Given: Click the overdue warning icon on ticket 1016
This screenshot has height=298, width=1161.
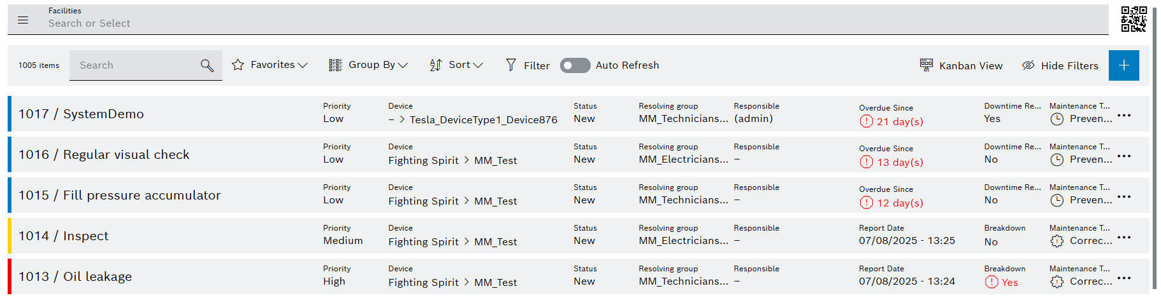Looking at the screenshot, I should point(866,162).
